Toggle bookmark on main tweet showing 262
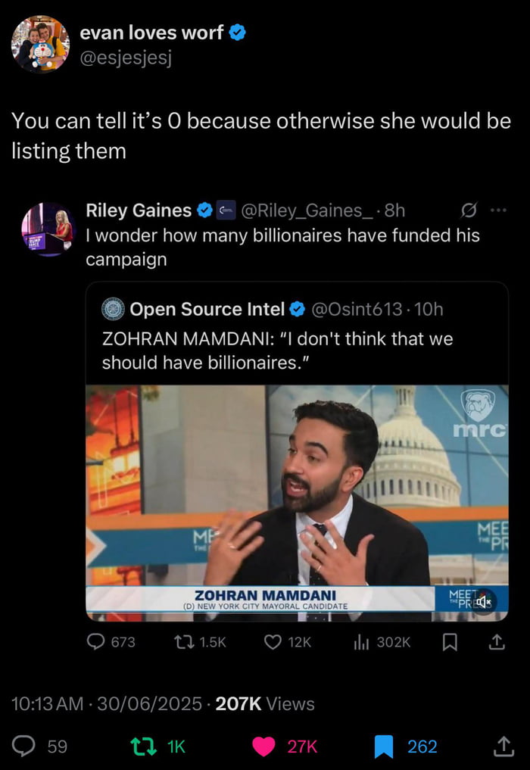 coord(385,747)
